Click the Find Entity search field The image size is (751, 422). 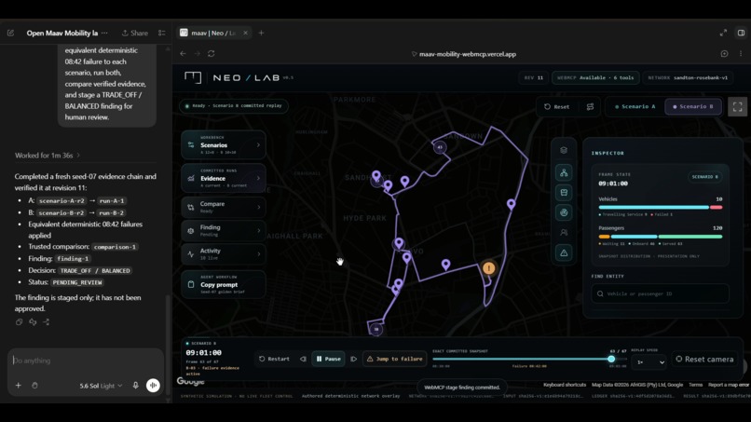661,293
